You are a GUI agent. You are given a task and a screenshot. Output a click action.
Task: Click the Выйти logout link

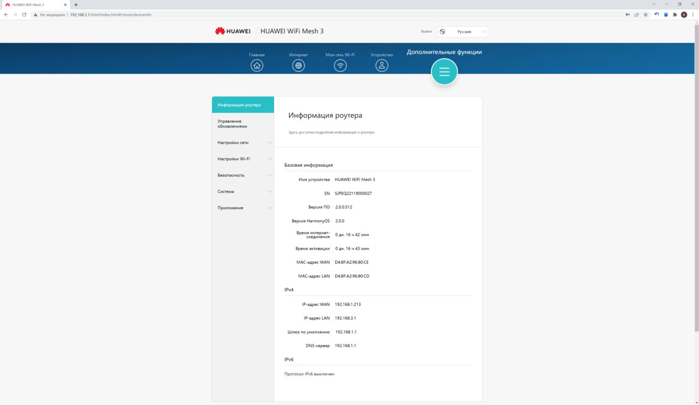point(426,32)
